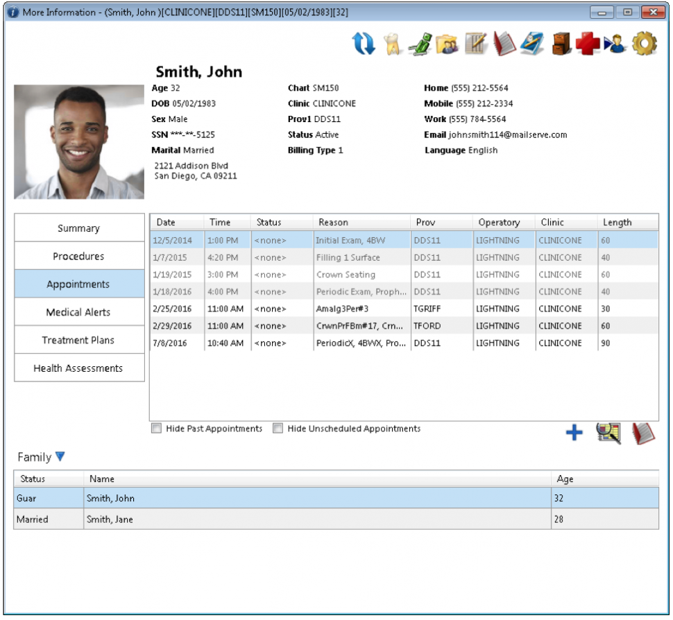Collapse the Family section triangle
The width and height of the screenshot is (673, 620).
60,457
